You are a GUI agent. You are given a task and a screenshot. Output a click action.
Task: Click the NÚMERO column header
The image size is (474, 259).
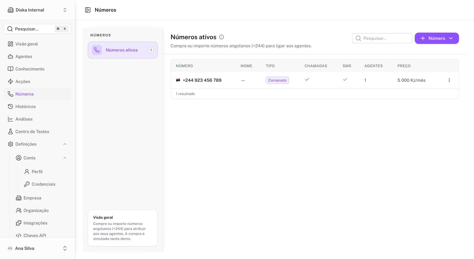click(184, 66)
